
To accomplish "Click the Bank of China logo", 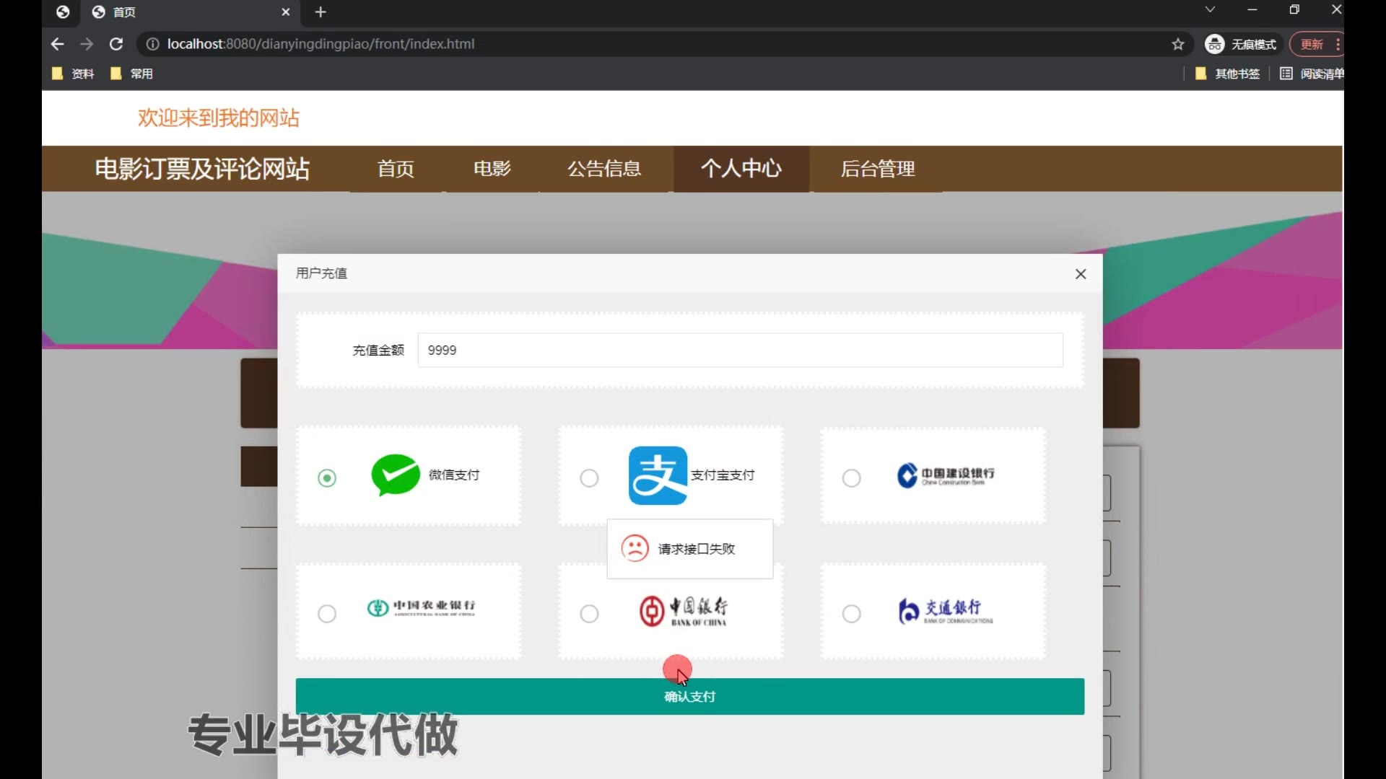I will click(683, 611).
